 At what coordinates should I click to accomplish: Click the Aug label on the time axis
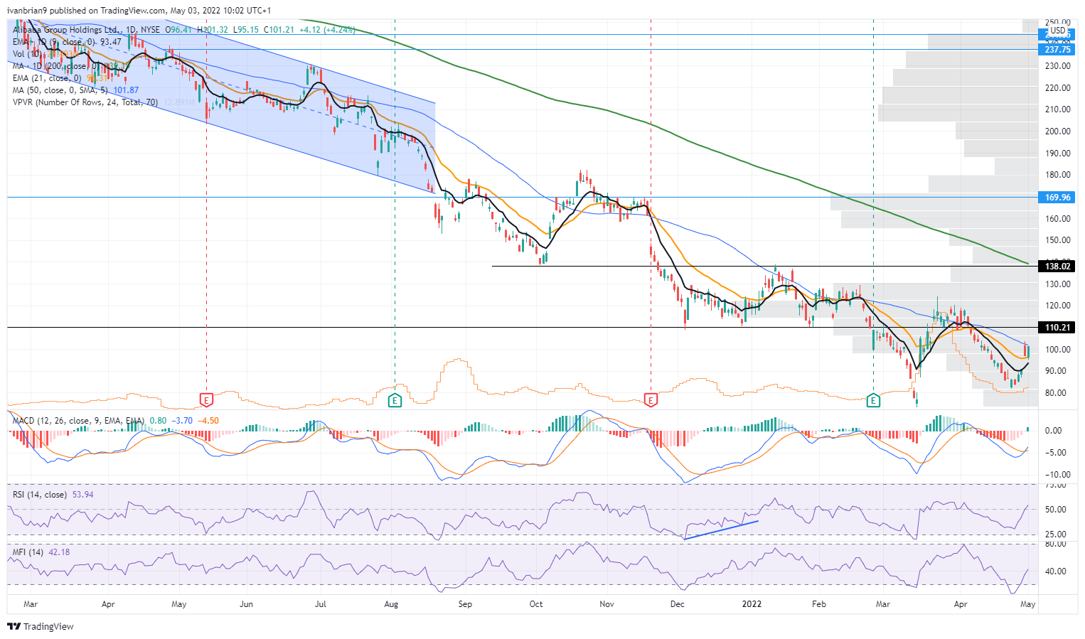(x=391, y=604)
